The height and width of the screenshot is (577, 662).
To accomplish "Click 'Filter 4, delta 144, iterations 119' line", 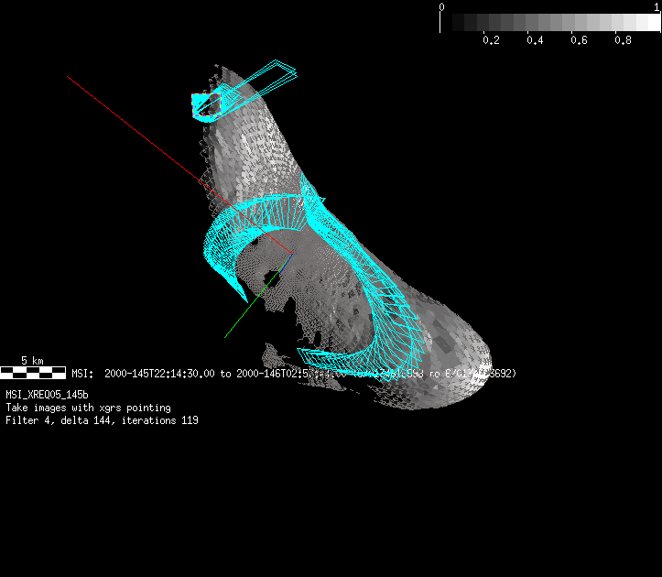I will point(102,420).
